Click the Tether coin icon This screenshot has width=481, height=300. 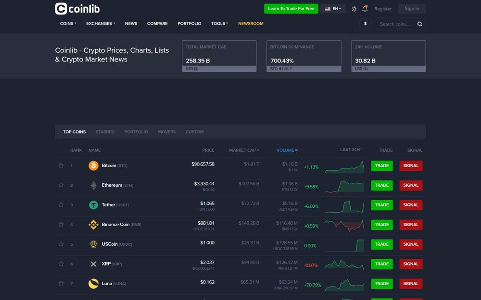pos(94,205)
